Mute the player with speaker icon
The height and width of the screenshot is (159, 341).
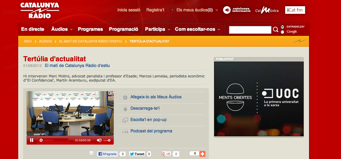(99, 140)
